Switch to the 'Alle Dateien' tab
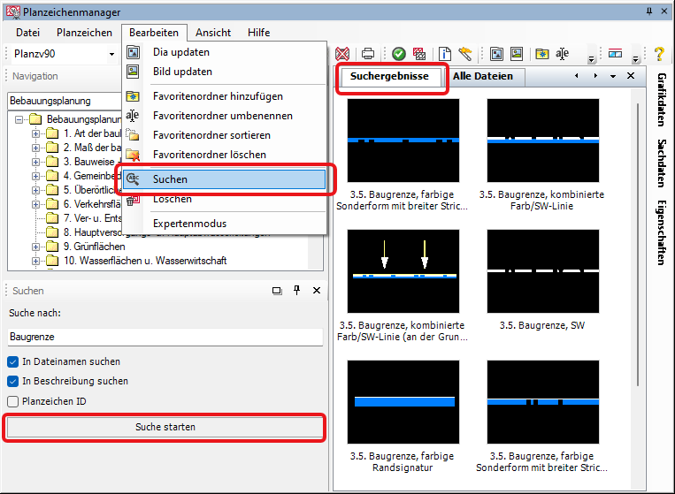Viewport: 675px width, 494px height. coord(482,76)
